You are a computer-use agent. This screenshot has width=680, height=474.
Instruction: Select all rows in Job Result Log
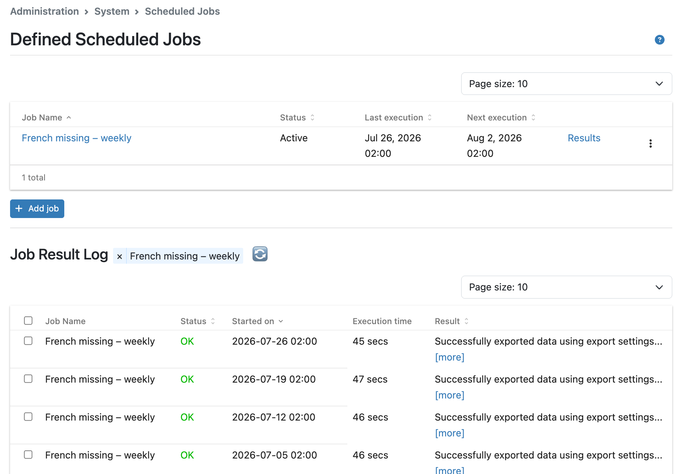(x=28, y=321)
